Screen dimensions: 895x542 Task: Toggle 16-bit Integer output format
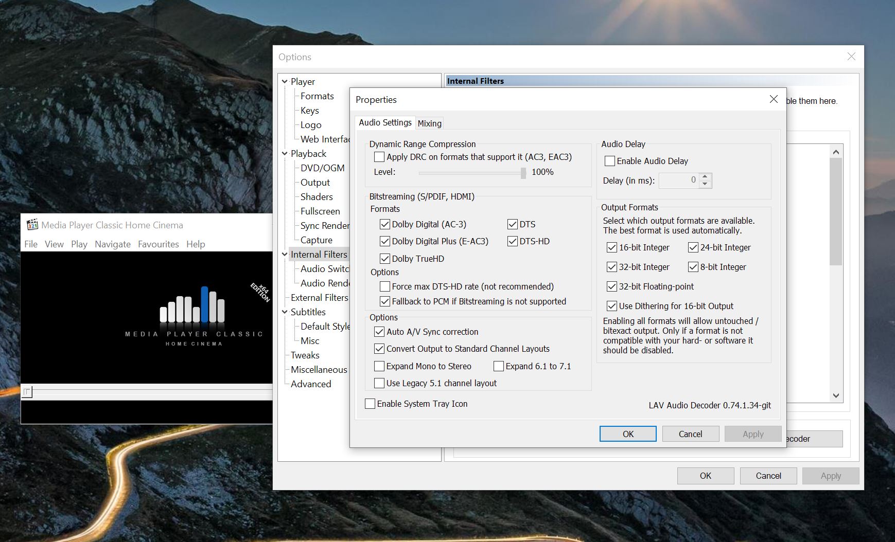point(612,247)
